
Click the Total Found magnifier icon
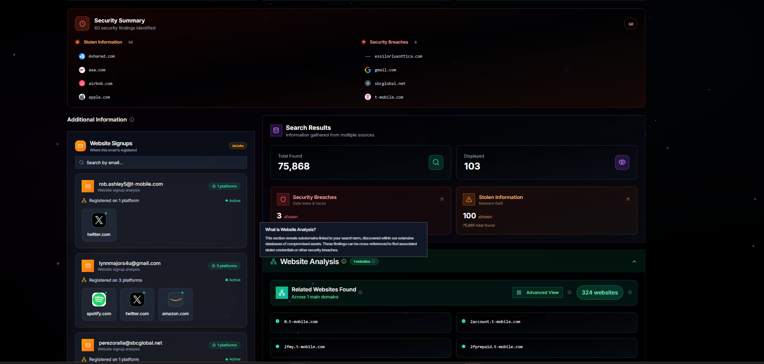[436, 162]
